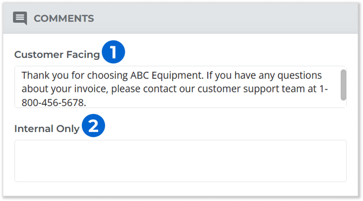Click the Customer Facing box scrollbar thumb

point(343,85)
